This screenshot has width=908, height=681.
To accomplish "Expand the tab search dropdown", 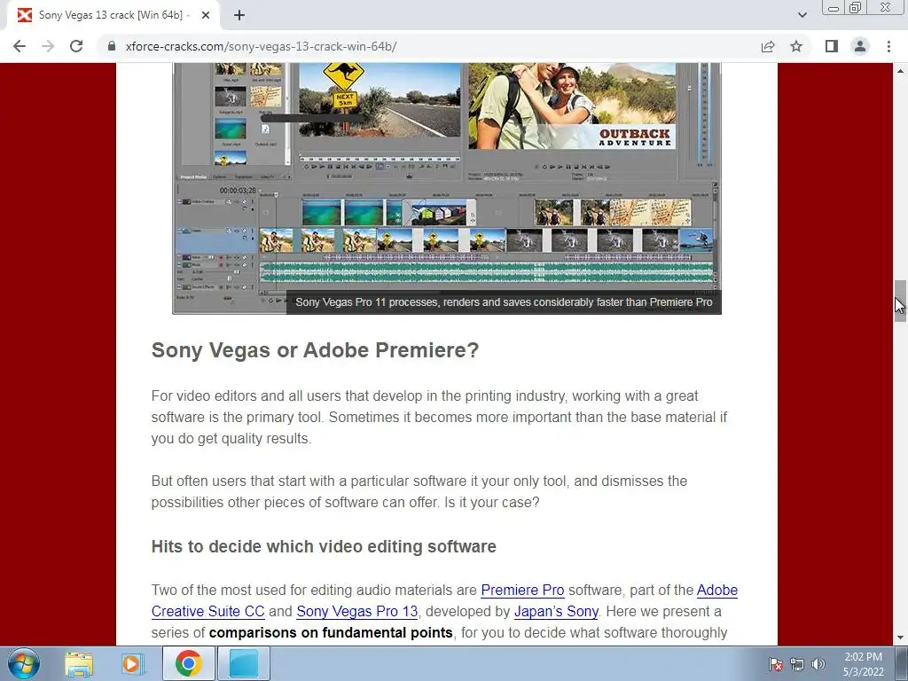I will pyautogui.click(x=802, y=15).
